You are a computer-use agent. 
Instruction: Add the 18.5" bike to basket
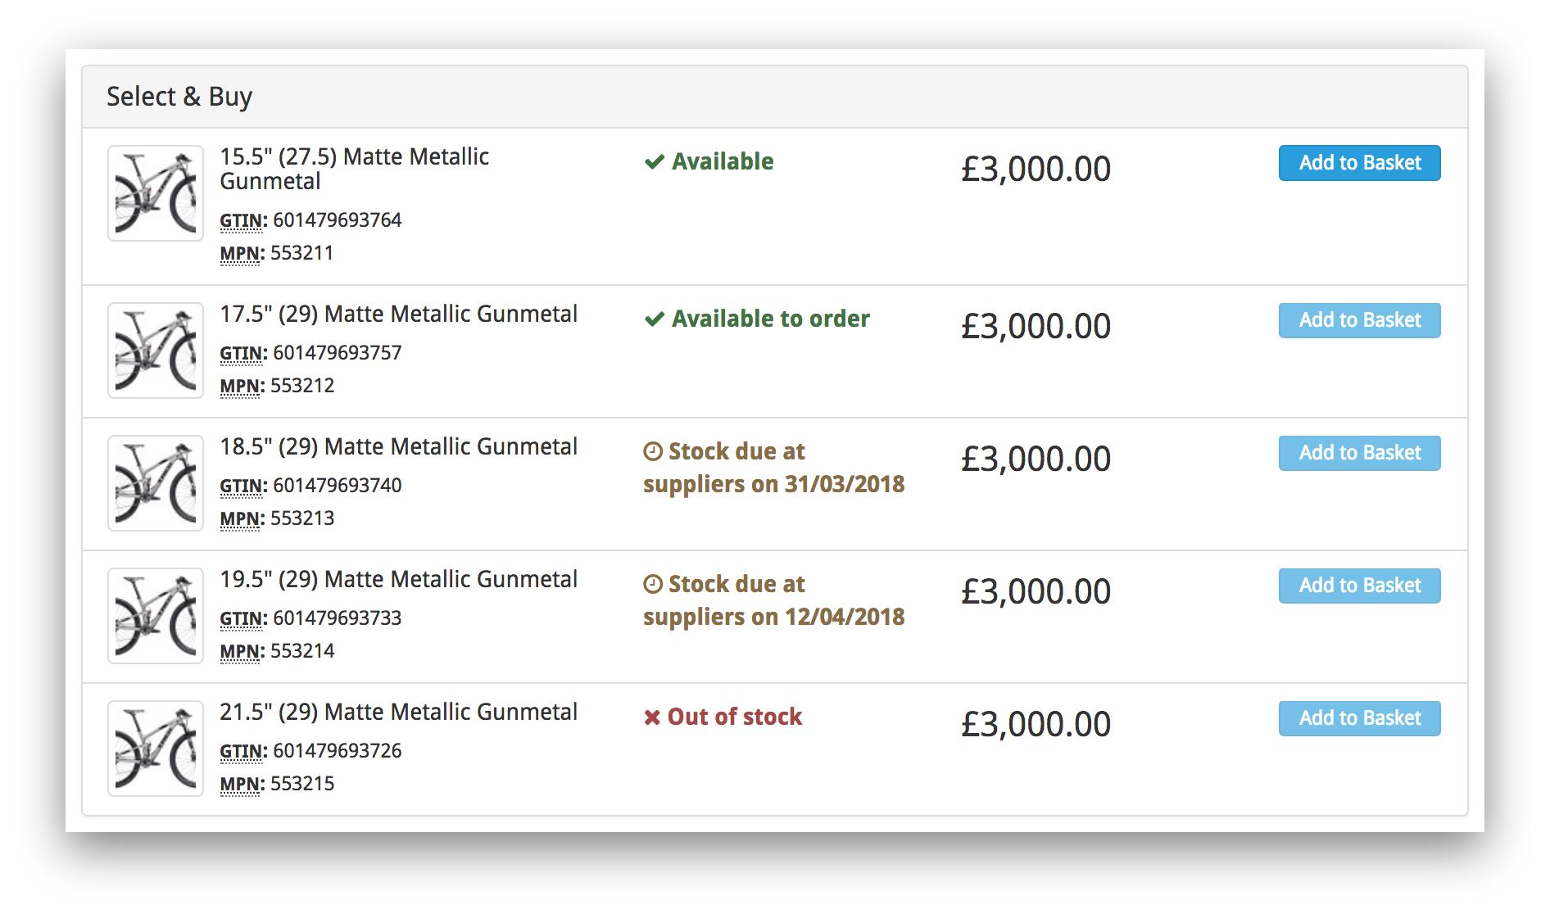tap(1359, 453)
